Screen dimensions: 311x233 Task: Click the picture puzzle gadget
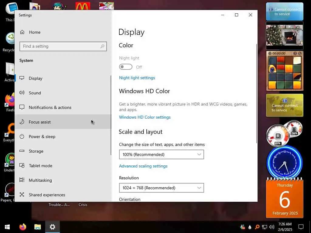point(285,71)
